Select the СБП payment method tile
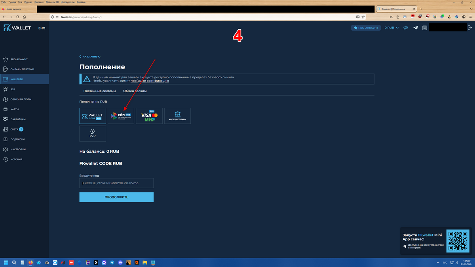475x267 pixels. (x=121, y=116)
